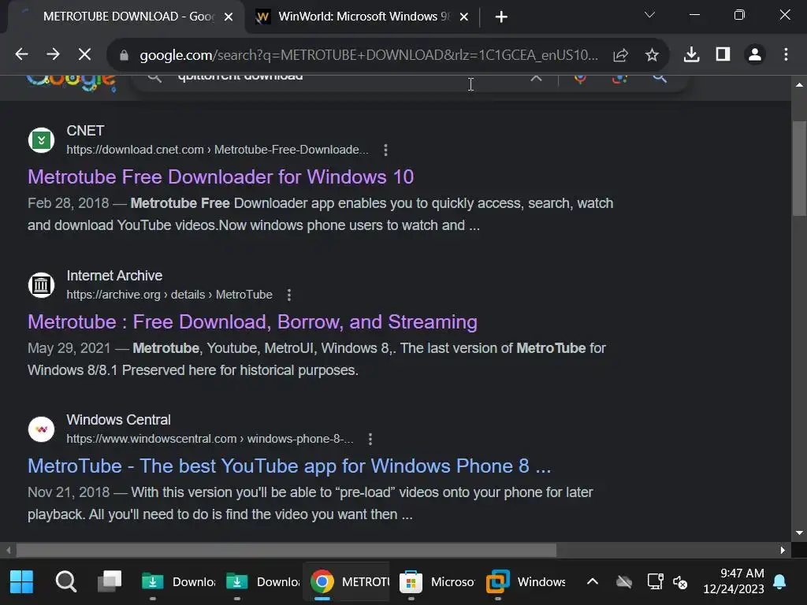Open Chrome three-dot menu
Screen dimensions: 807x605
(x=786, y=54)
